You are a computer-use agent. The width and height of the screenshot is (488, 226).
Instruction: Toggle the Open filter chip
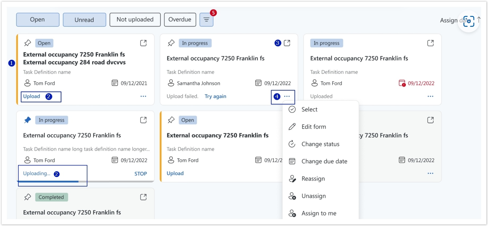[x=38, y=20]
